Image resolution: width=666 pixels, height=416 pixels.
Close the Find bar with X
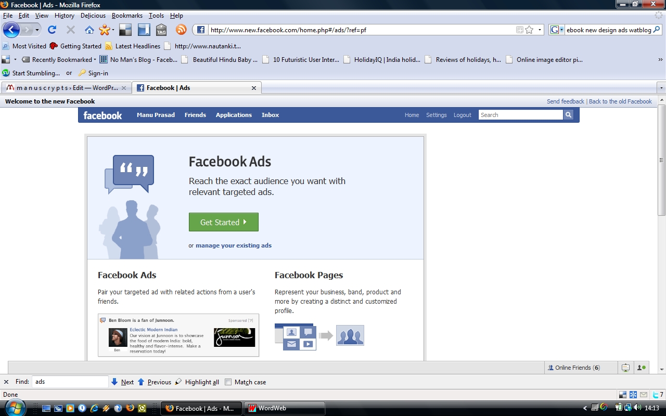tap(6, 382)
